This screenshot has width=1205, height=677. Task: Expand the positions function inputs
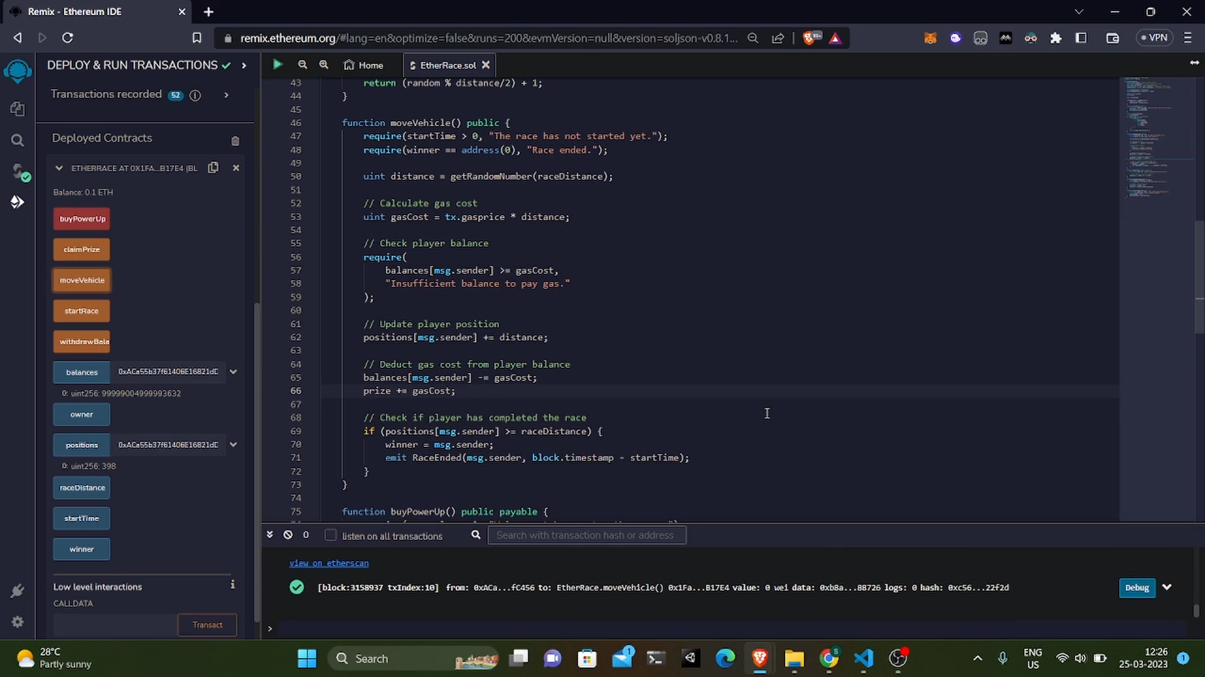pos(233,444)
